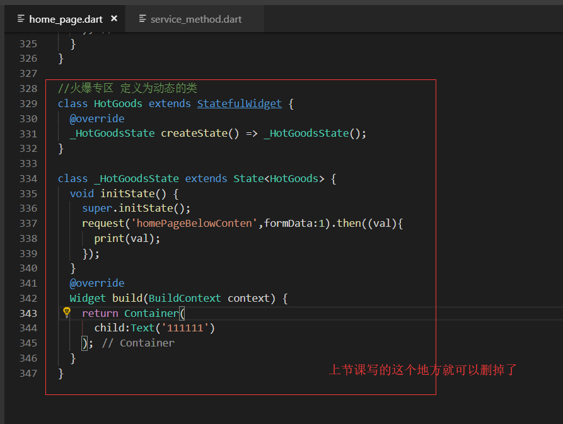
Task: Follow the StatefulWidget link on line 329
Action: point(240,104)
